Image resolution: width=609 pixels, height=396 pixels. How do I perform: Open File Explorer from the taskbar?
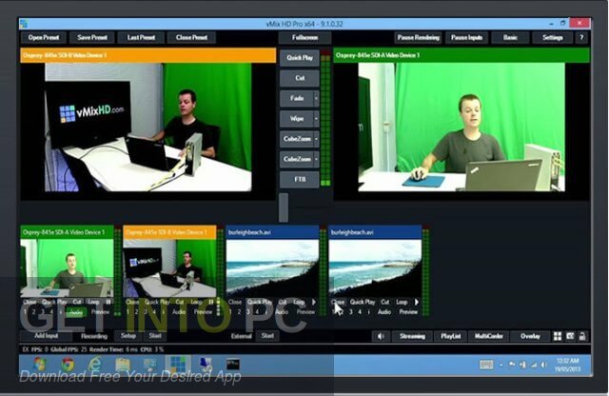pos(123,365)
